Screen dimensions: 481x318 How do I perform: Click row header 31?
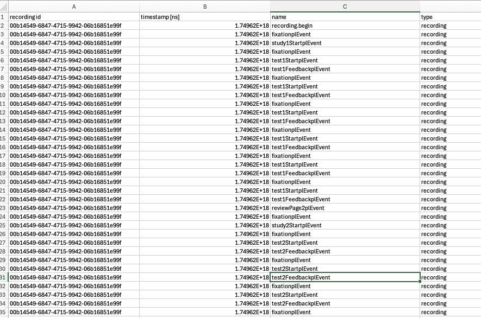click(x=4, y=277)
